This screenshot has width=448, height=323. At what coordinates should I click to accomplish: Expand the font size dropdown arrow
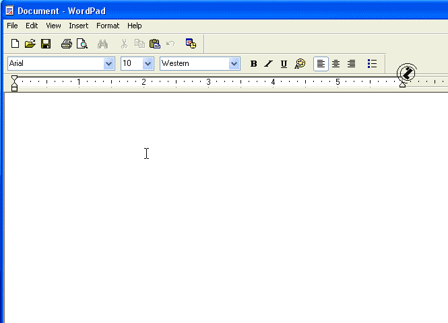click(148, 64)
